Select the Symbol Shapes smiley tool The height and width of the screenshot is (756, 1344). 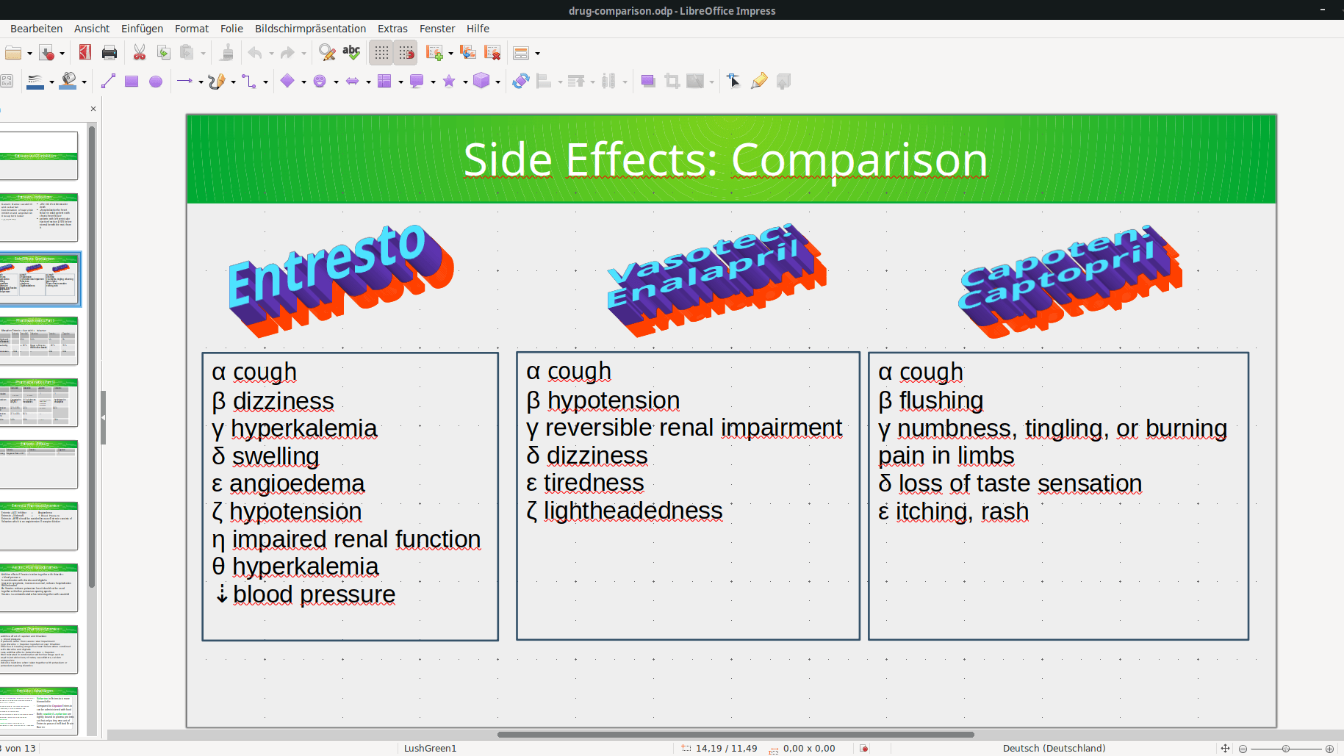point(320,81)
